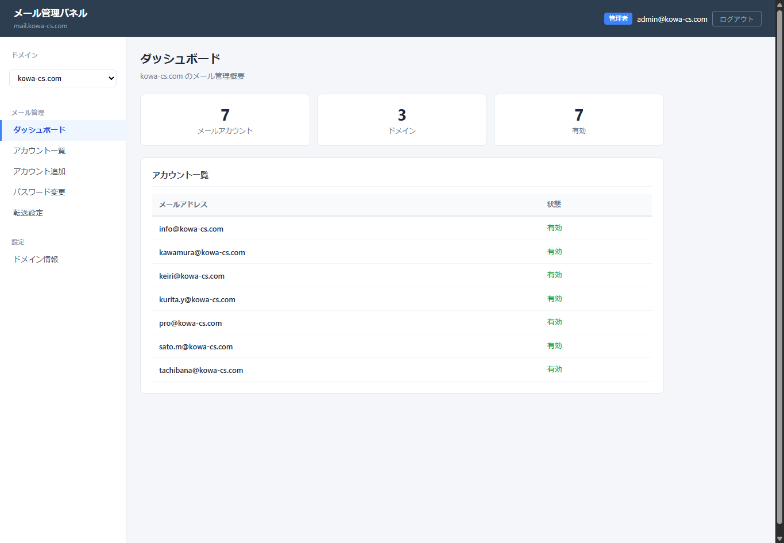The width and height of the screenshot is (784, 543).
Task: Click keiri@kowa-cs.com email address
Action: point(192,276)
